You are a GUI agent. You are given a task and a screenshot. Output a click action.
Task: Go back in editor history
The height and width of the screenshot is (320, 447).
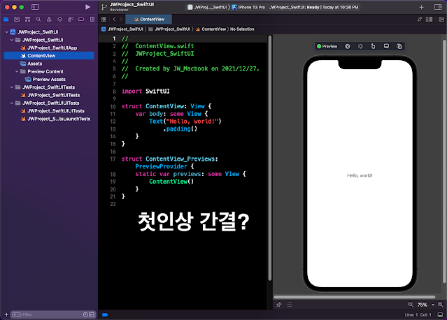(x=114, y=20)
